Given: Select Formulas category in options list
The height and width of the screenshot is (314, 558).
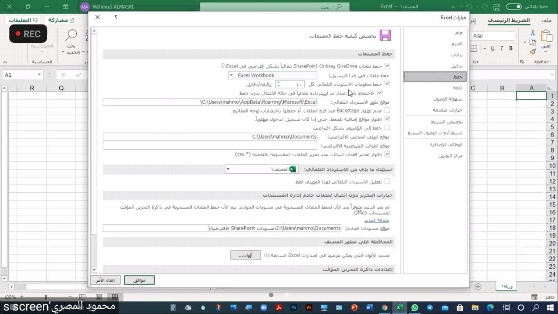Looking at the screenshot, I should click(435, 44).
